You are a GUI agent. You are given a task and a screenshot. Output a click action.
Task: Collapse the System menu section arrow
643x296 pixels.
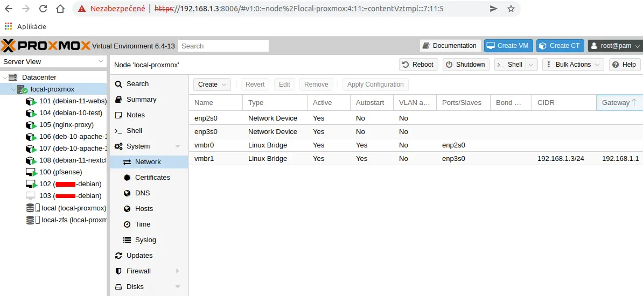click(x=178, y=146)
